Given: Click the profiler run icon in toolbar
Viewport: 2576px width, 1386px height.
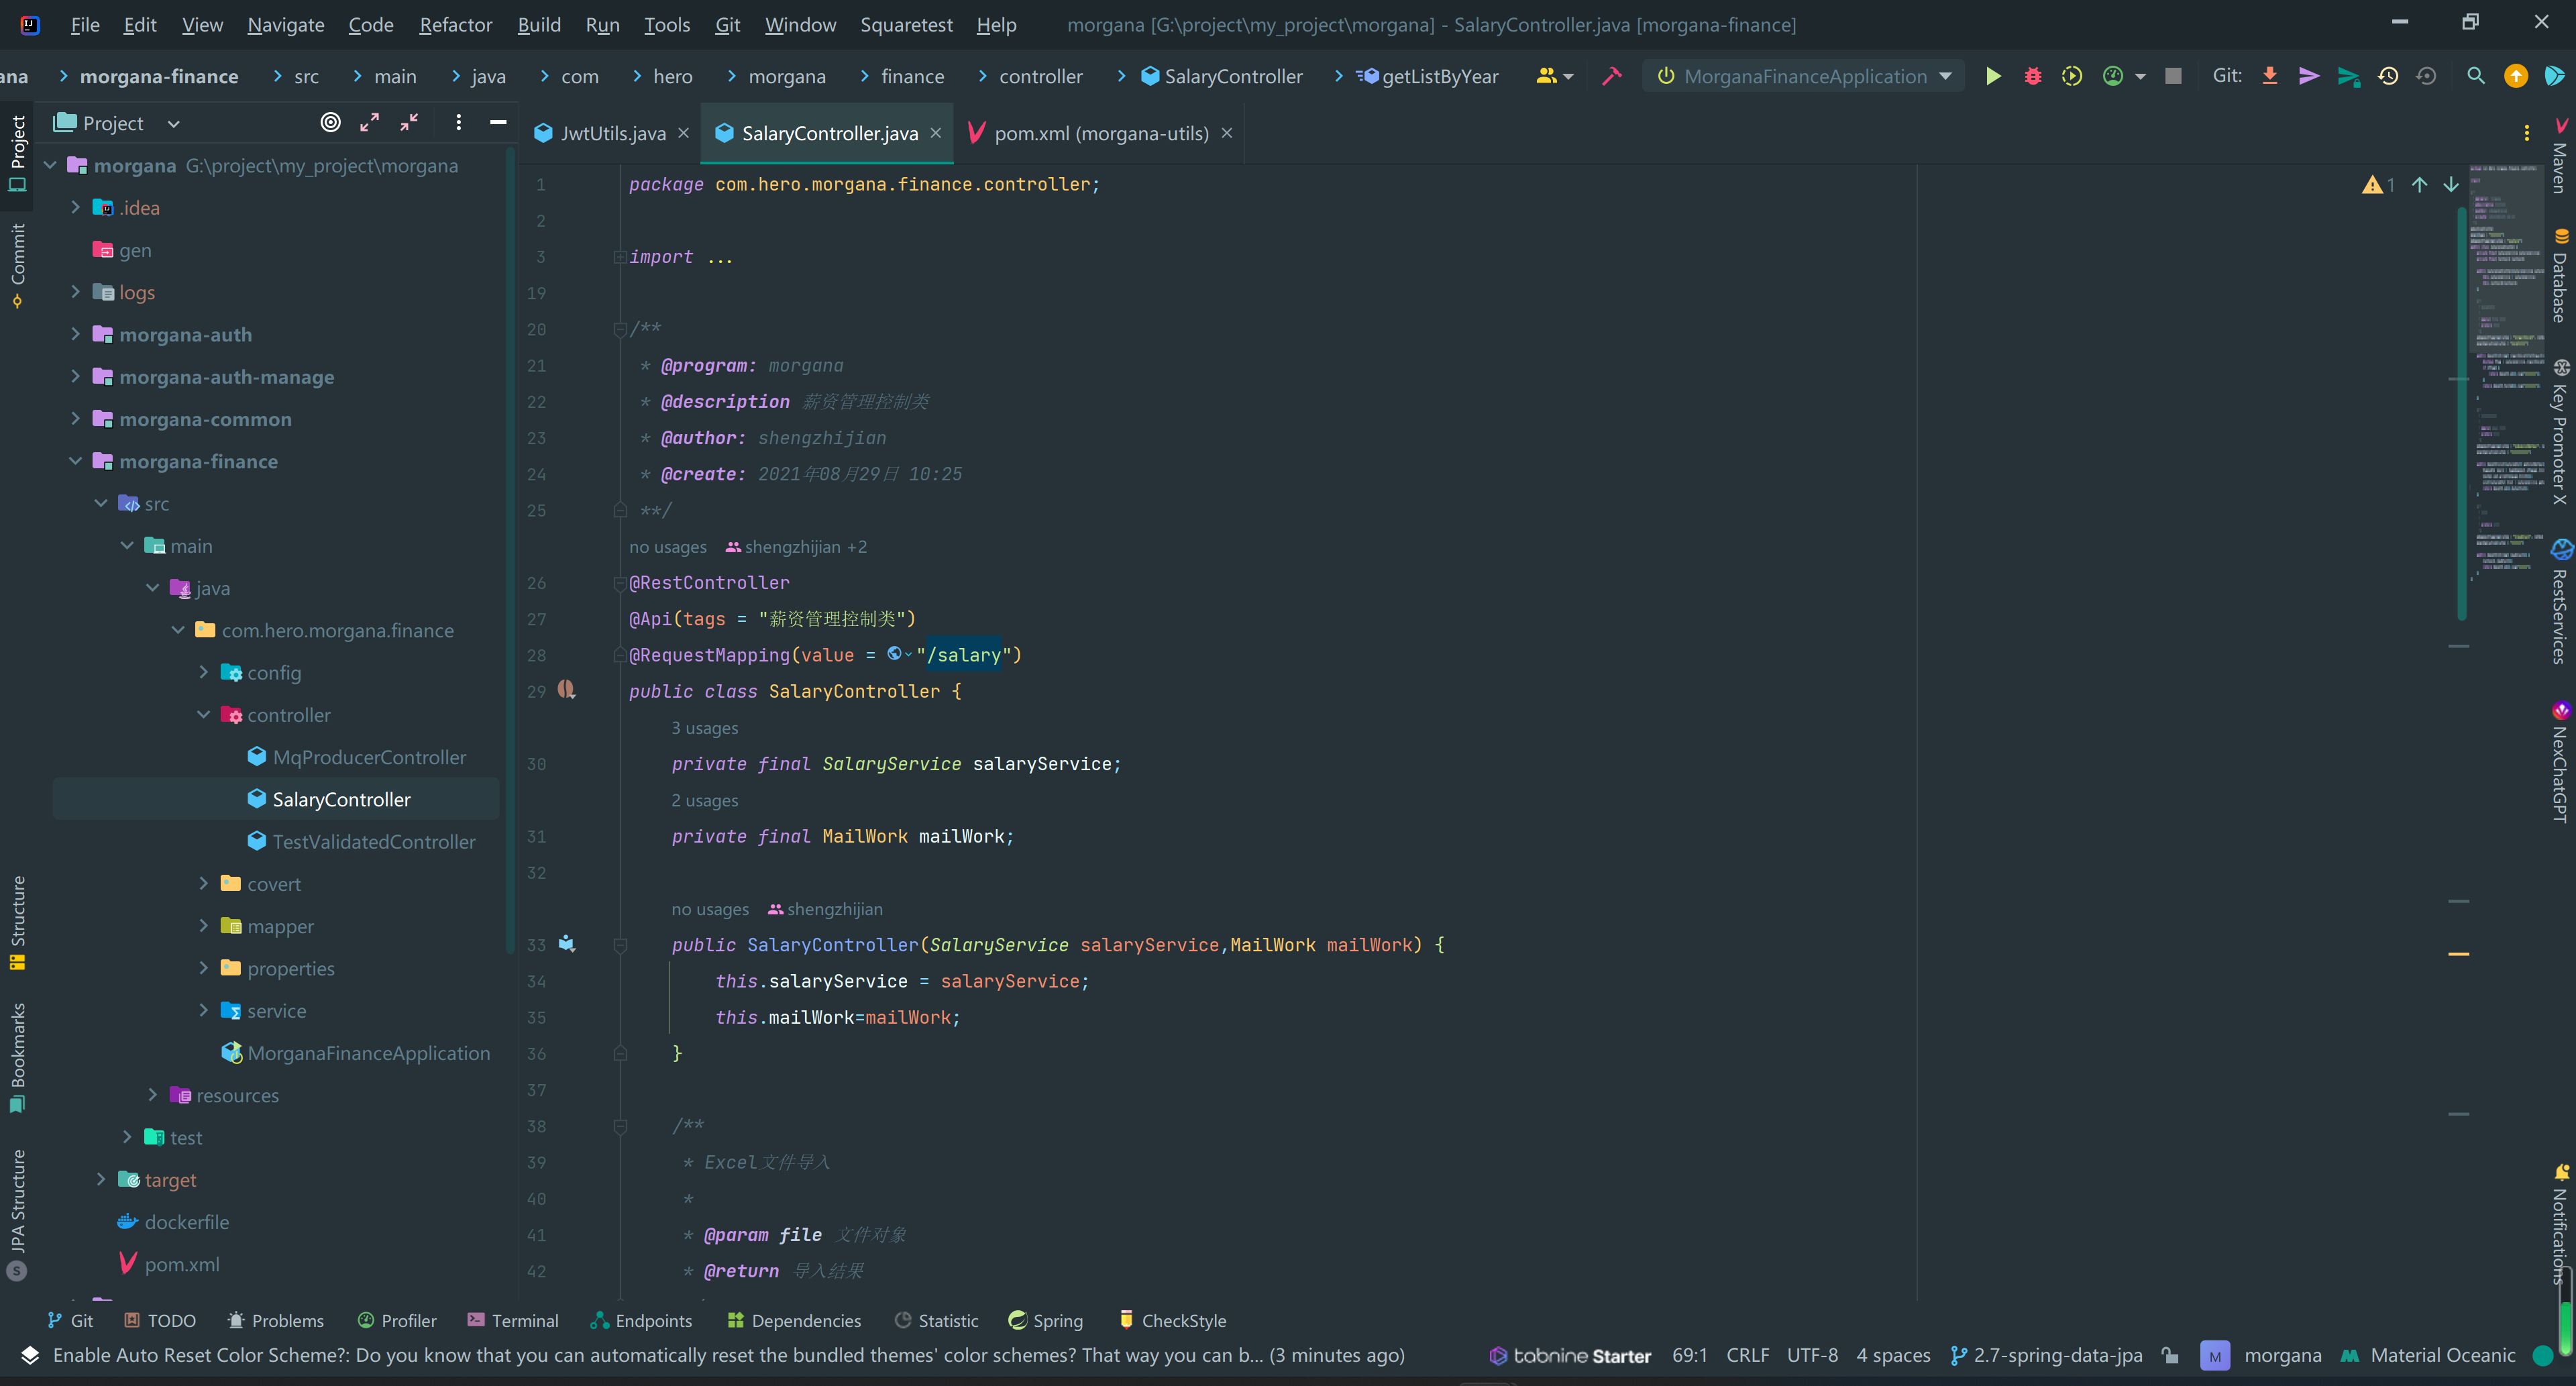Looking at the screenshot, I should click(x=2113, y=76).
